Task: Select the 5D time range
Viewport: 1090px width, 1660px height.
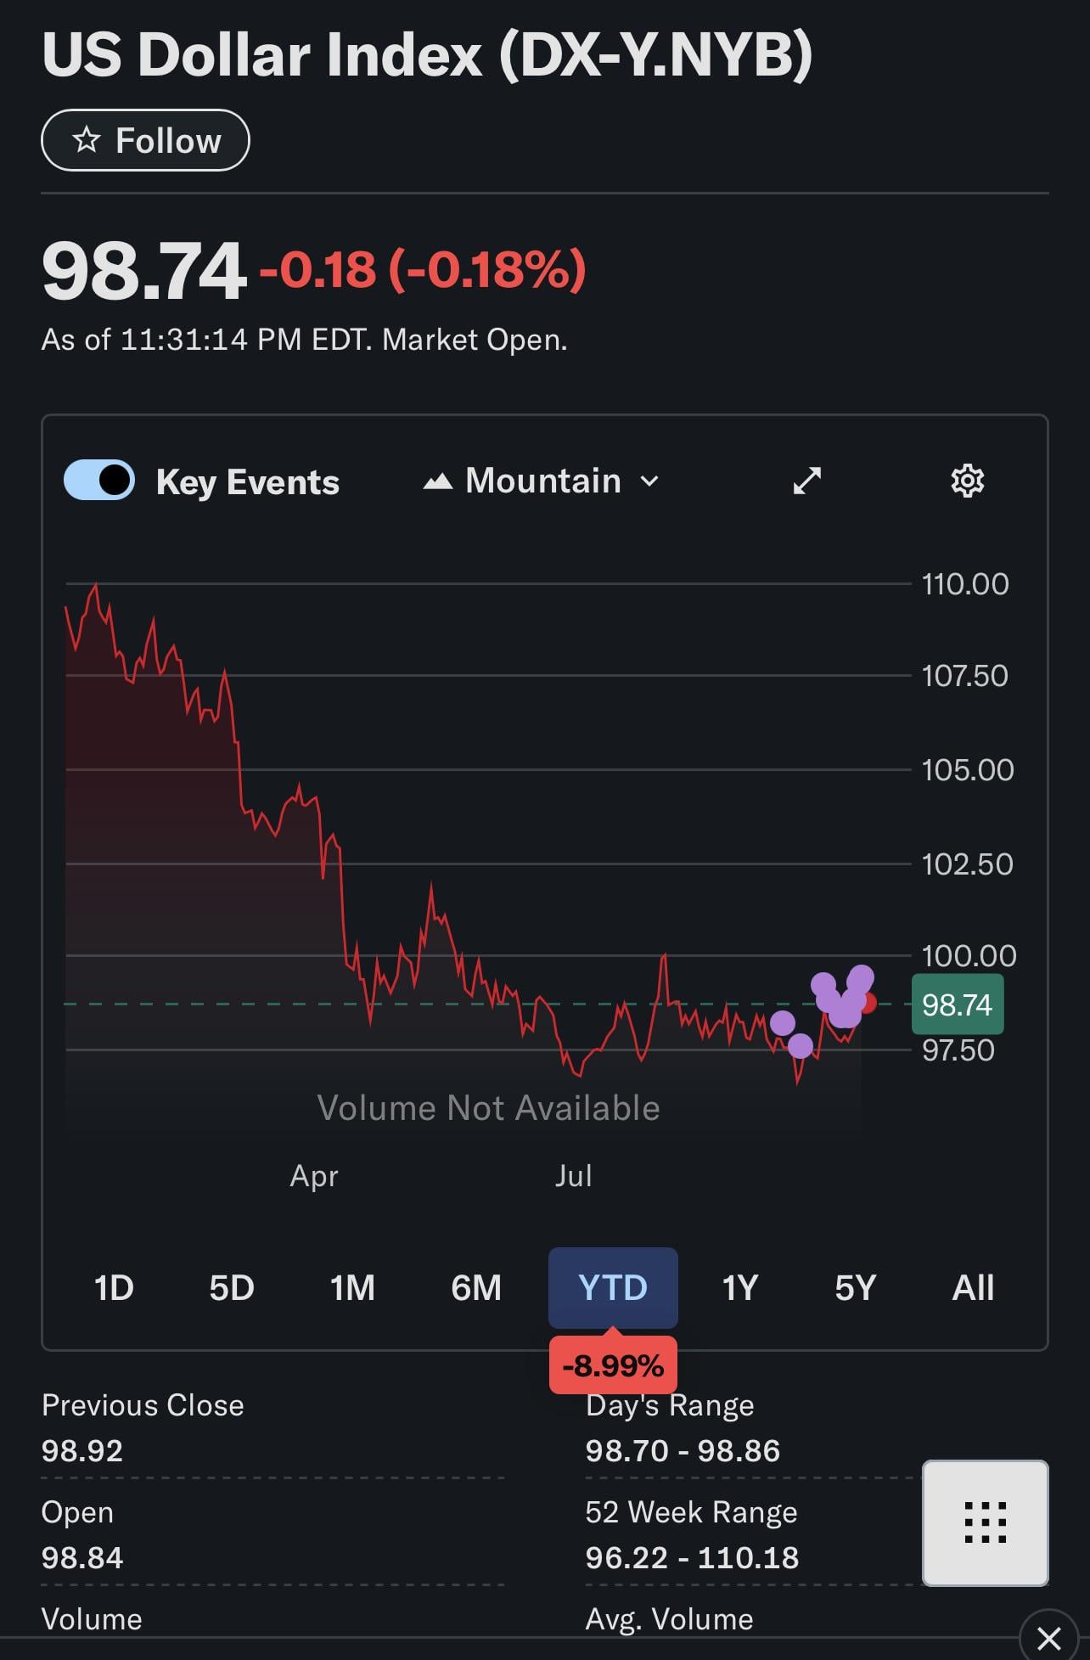Action: point(232,1288)
